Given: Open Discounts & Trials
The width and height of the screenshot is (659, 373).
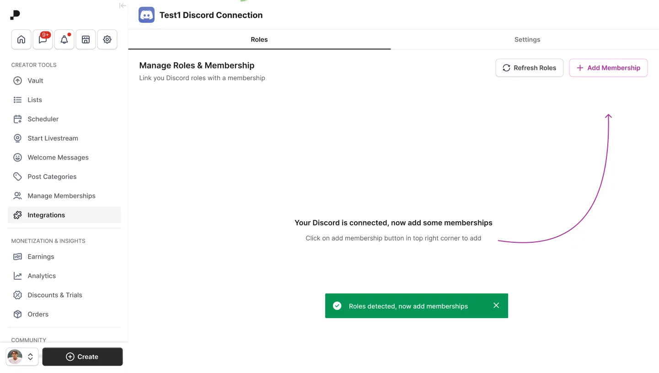Looking at the screenshot, I should point(54,295).
